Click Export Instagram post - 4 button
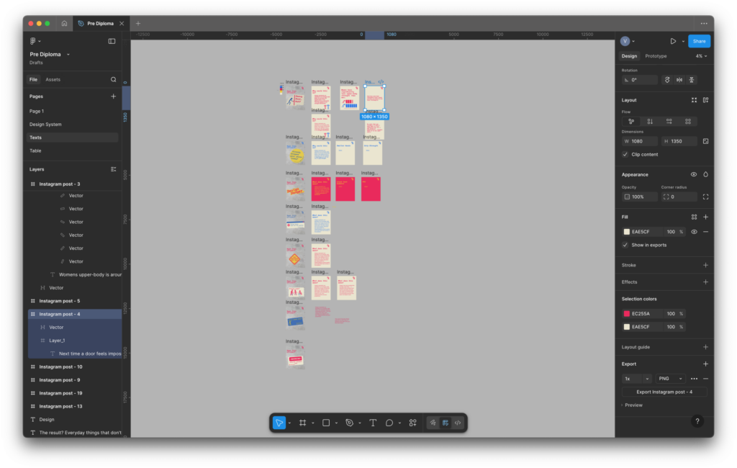Viewport: 737px width, 468px height. click(x=664, y=392)
